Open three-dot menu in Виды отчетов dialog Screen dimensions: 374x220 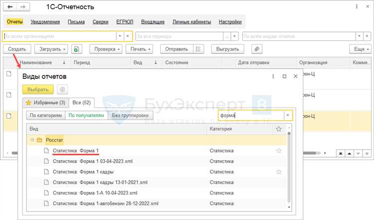pyautogui.click(x=273, y=76)
